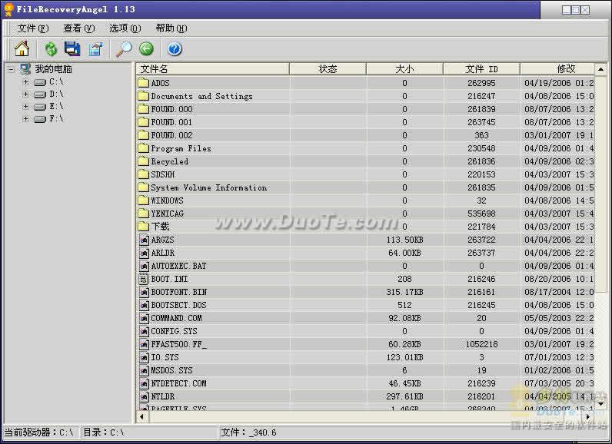Image resolution: width=612 pixels, height=444 pixels.
Task: Open the 查看(V) menu
Action: point(79,28)
